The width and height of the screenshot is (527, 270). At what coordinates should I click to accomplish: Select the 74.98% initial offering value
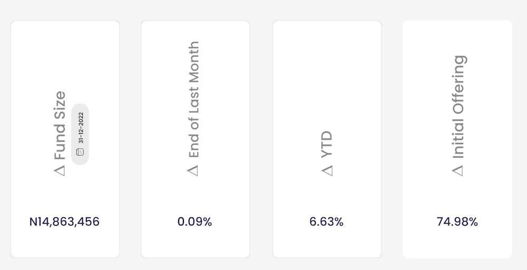point(457,222)
